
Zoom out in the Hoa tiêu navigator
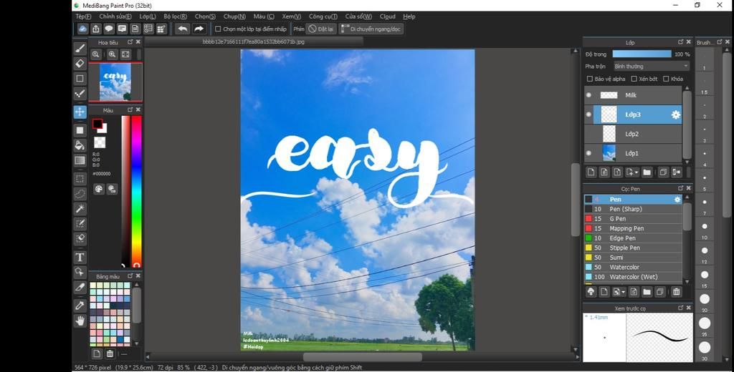(96, 54)
